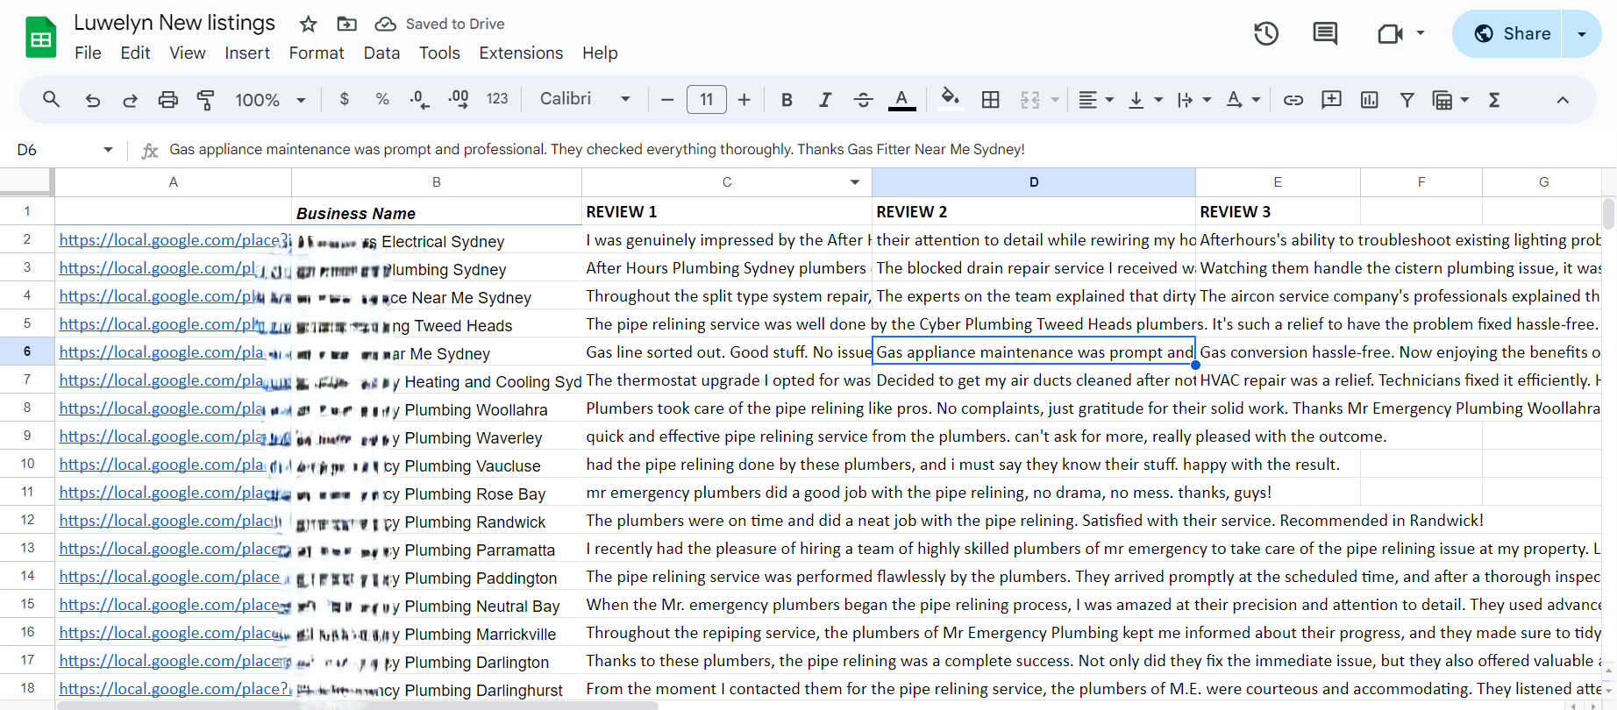Format as percent
Screen dimensions: 1617x710
tap(382, 100)
